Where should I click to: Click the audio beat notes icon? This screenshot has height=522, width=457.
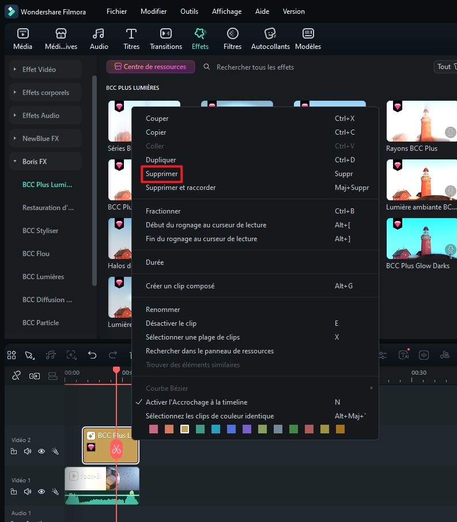point(51,355)
